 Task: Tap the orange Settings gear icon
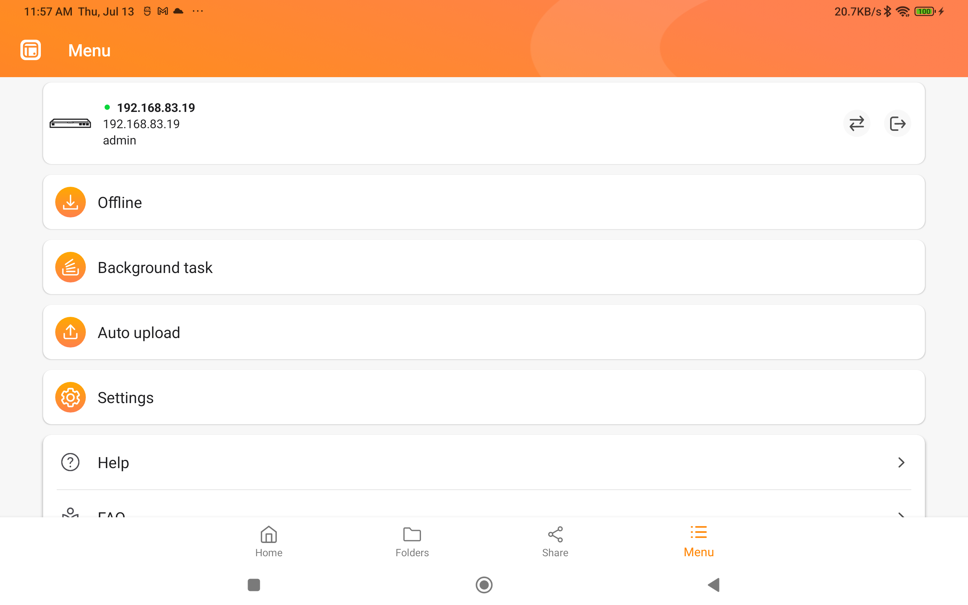(70, 397)
